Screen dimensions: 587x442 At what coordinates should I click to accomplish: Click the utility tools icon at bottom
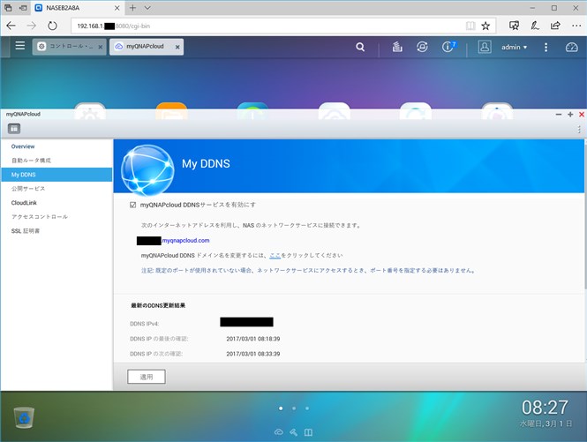tap(293, 432)
